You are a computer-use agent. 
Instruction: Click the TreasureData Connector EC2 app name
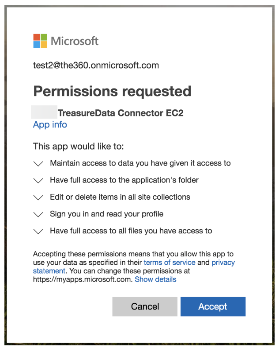pos(121,113)
